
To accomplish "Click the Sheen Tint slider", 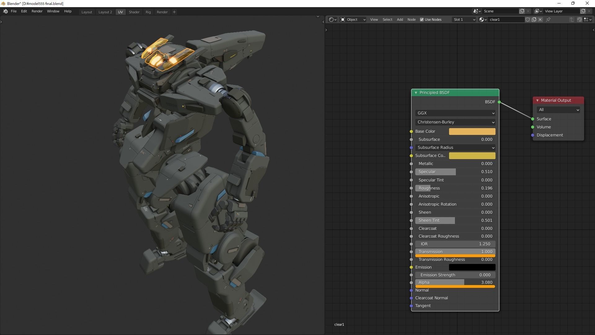I will coord(455,221).
